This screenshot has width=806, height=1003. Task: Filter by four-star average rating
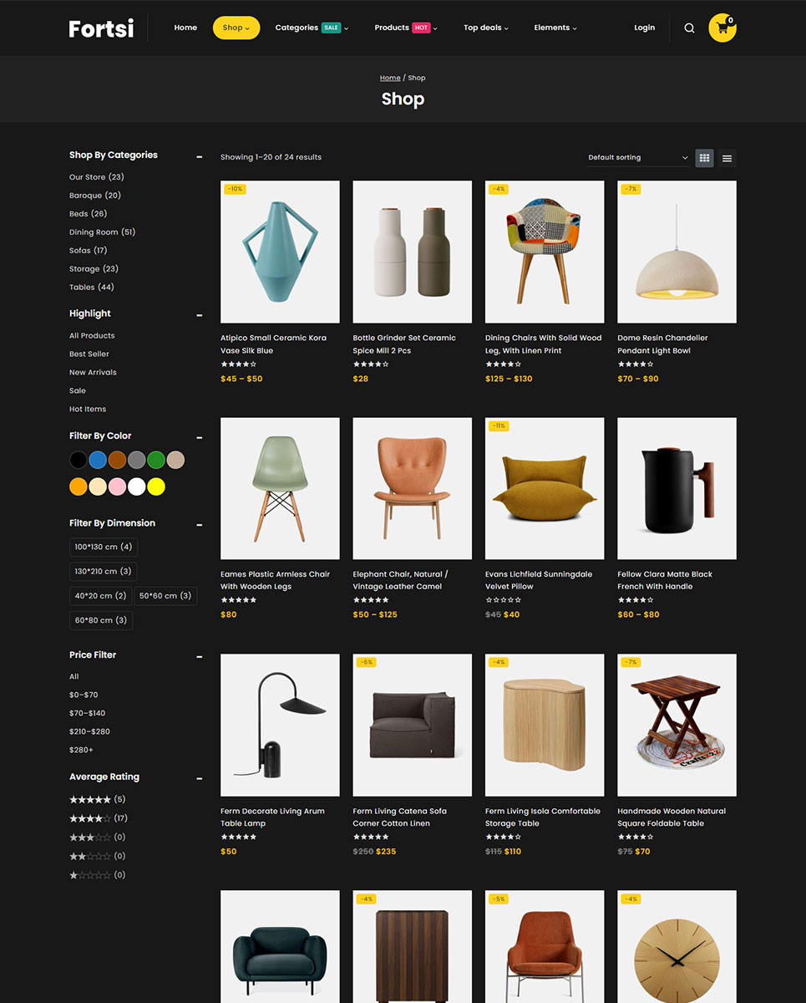99,818
